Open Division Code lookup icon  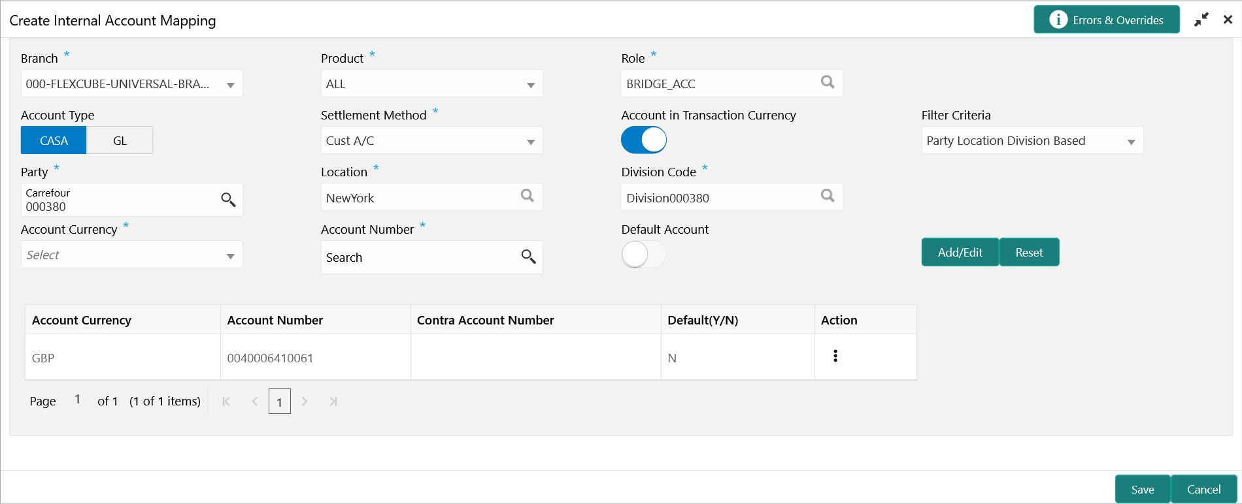click(x=828, y=196)
